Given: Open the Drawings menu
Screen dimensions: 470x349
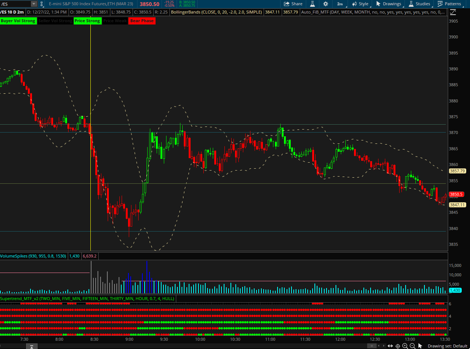Looking at the screenshot, I should point(389,4).
